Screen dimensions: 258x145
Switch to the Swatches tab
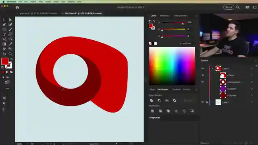(x=165, y=16)
